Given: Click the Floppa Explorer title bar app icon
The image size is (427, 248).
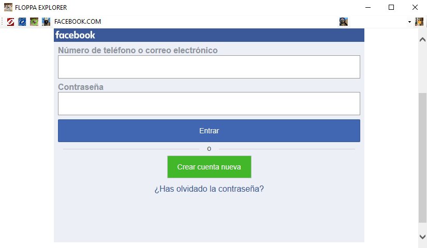Looking at the screenshot, I should point(8,7).
